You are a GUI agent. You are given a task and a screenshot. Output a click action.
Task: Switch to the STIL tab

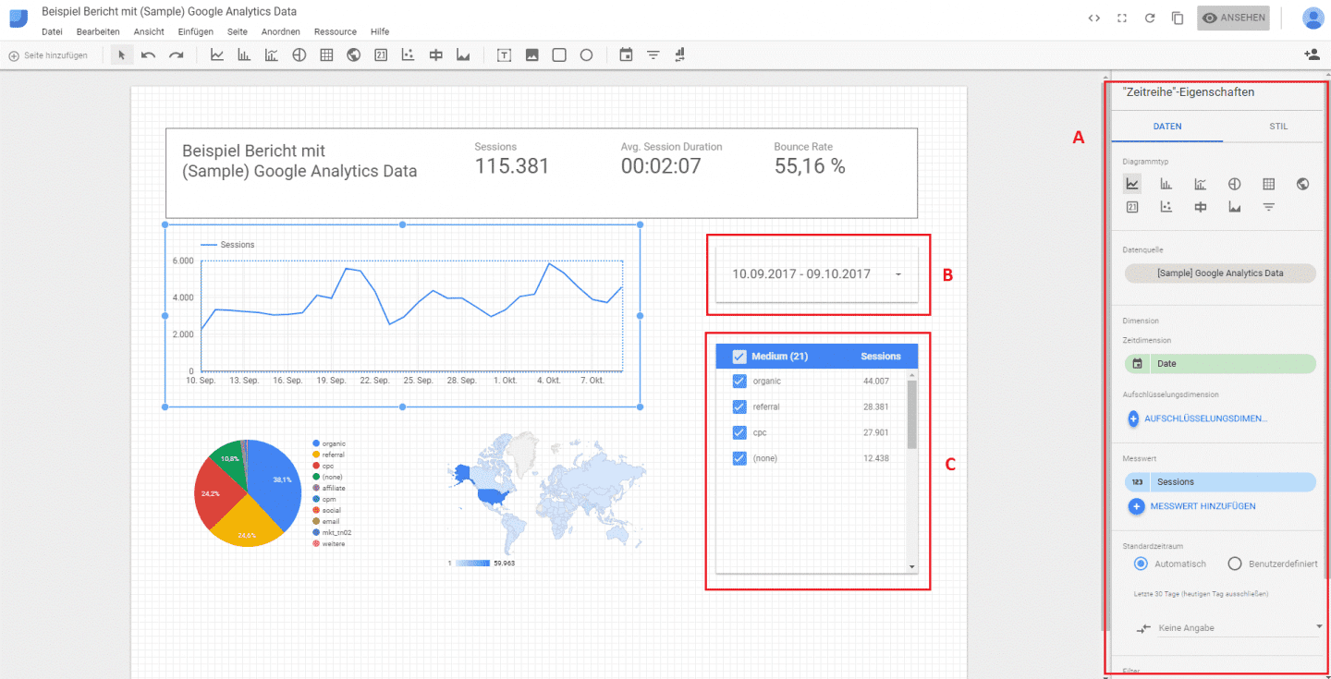pos(1277,127)
